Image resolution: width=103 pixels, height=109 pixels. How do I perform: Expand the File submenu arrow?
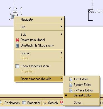tap(61, 27)
